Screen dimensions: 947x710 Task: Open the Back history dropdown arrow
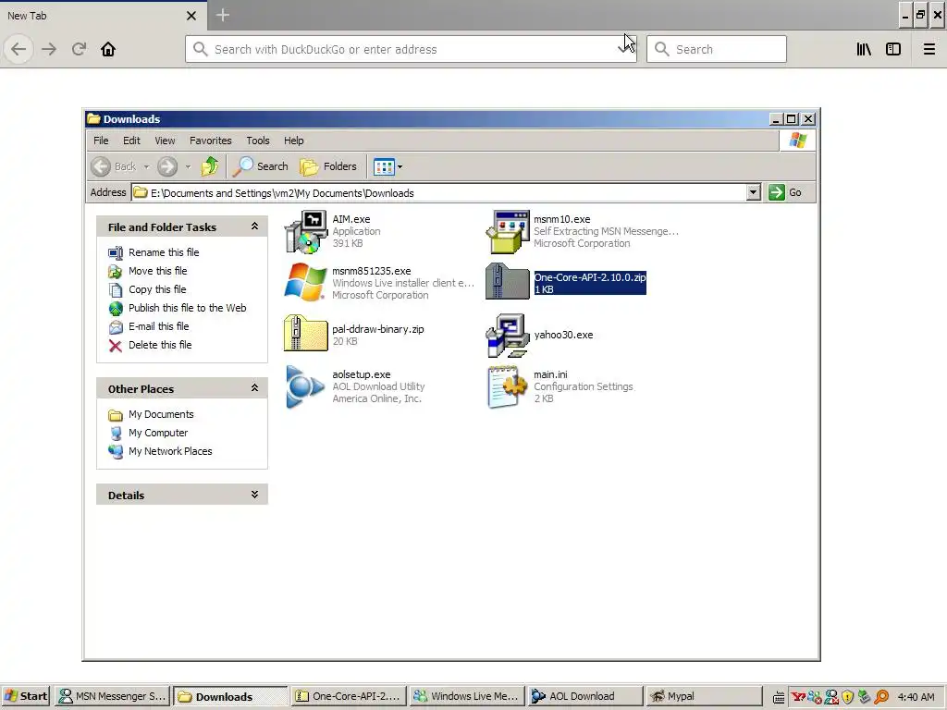click(146, 166)
